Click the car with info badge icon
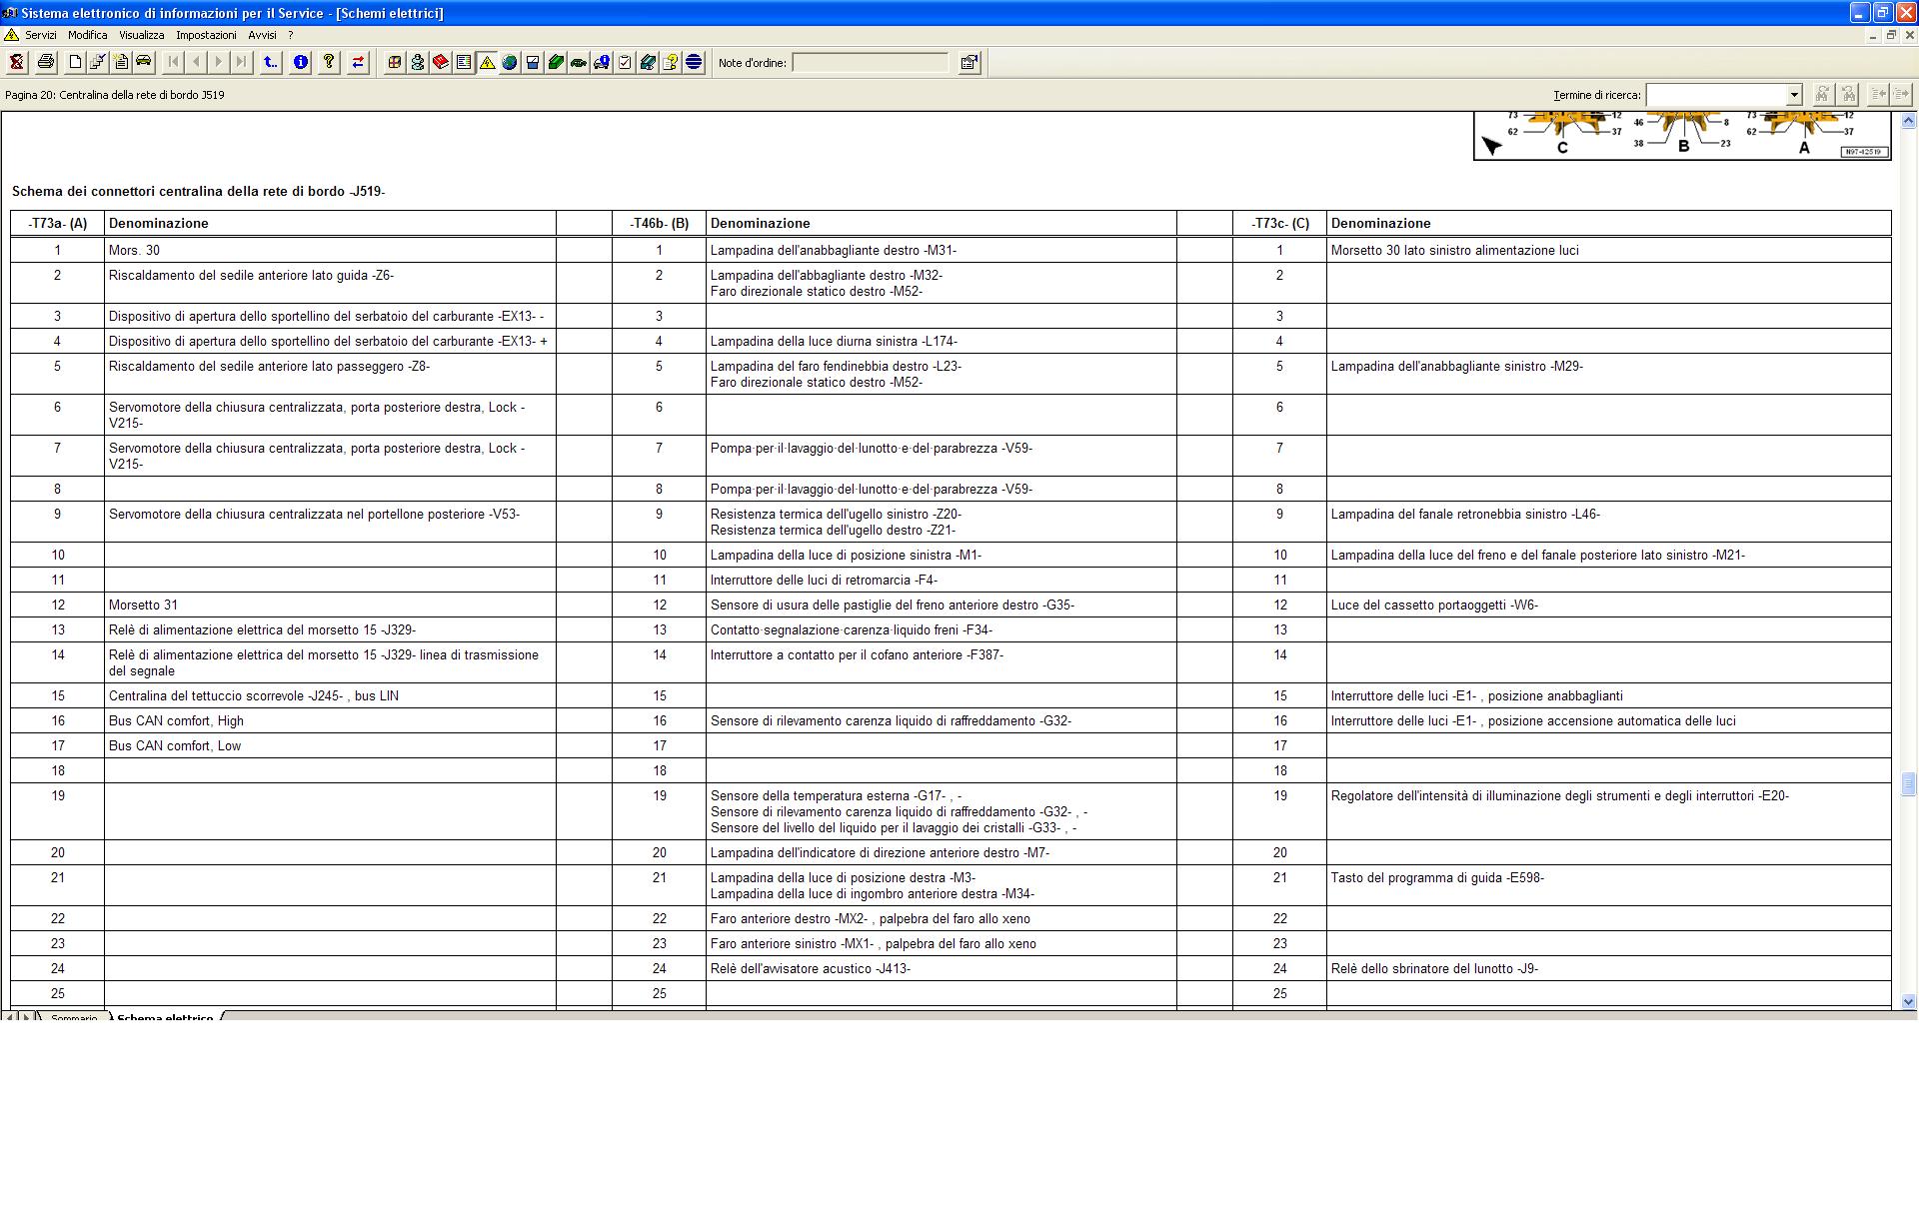 pyautogui.click(x=602, y=62)
